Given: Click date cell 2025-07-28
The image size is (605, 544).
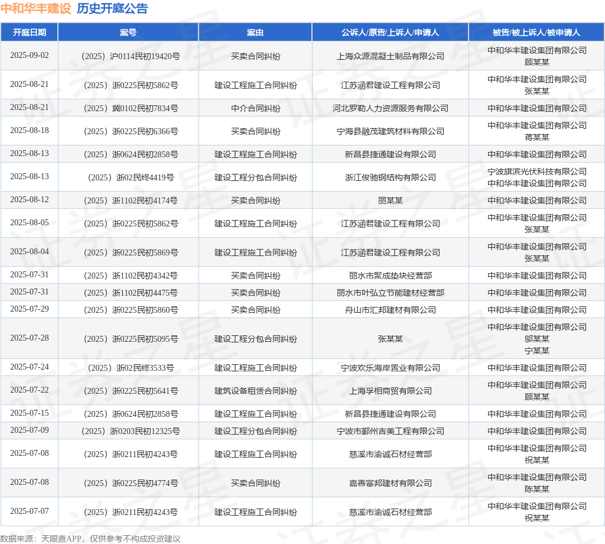Looking at the screenshot, I should coord(30,338).
